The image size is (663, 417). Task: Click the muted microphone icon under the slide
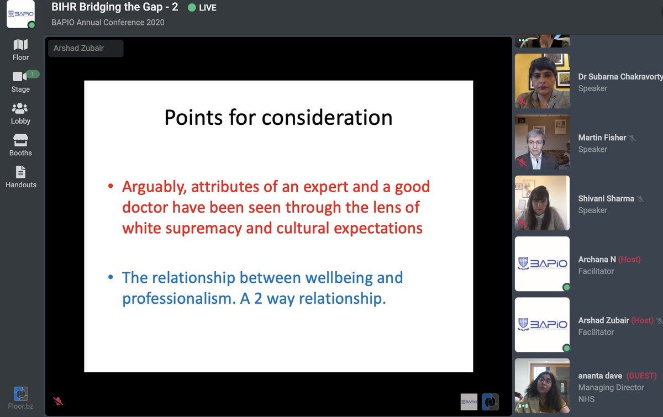tap(57, 401)
